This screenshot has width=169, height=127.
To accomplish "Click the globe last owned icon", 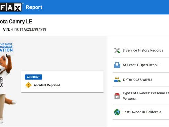I will point(117,112).
